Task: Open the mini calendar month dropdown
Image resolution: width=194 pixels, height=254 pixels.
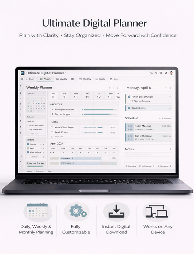Action: pos(44,94)
